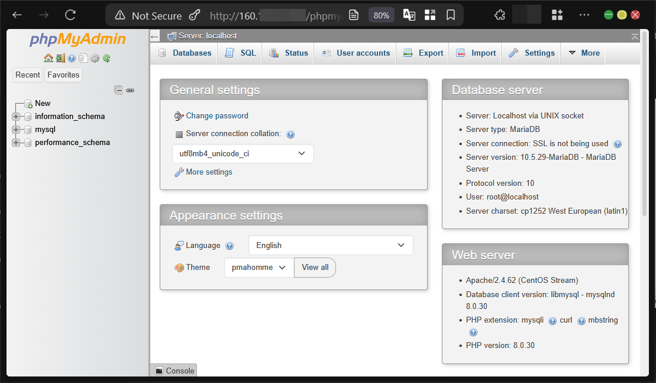Viewport: 656px width, 383px height.
Task: Open the navigation panel settings gear icon
Action: [95, 58]
